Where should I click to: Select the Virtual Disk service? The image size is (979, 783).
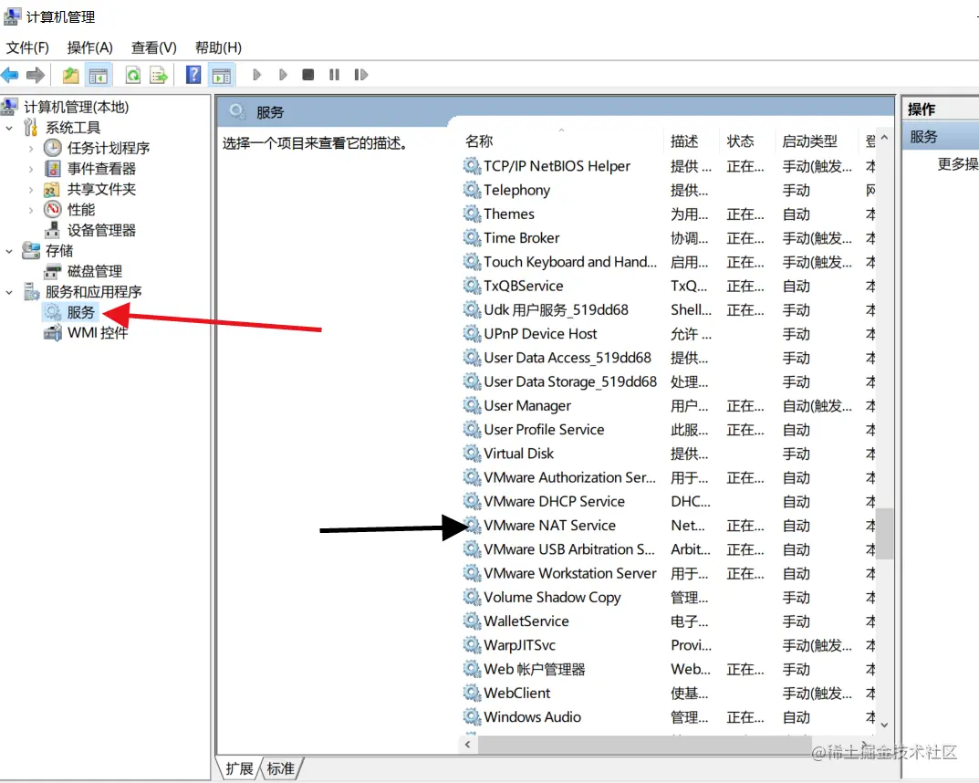click(x=668, y=454)
